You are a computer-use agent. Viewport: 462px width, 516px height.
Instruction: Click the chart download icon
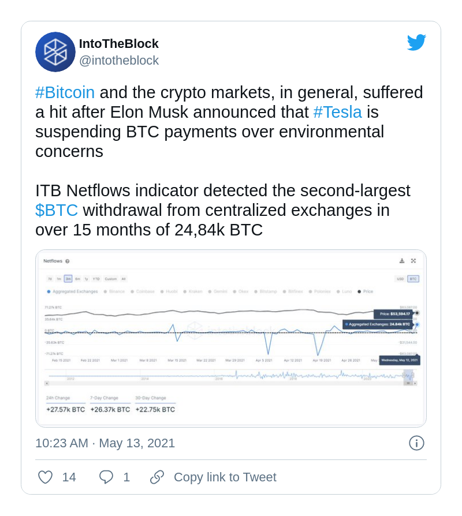click(402, 261)
